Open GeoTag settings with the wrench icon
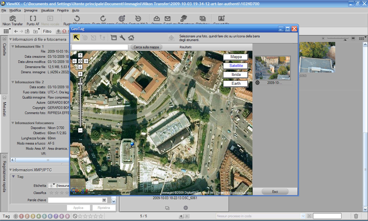This screenshot has width=368, height=221. coord(122,37)
